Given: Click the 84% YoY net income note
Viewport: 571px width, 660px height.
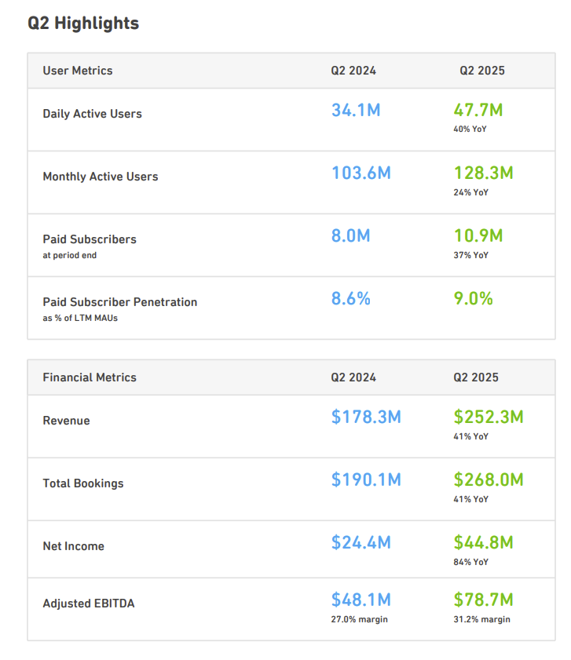Looking at the screenshot, I should click(x=471, y=562).
